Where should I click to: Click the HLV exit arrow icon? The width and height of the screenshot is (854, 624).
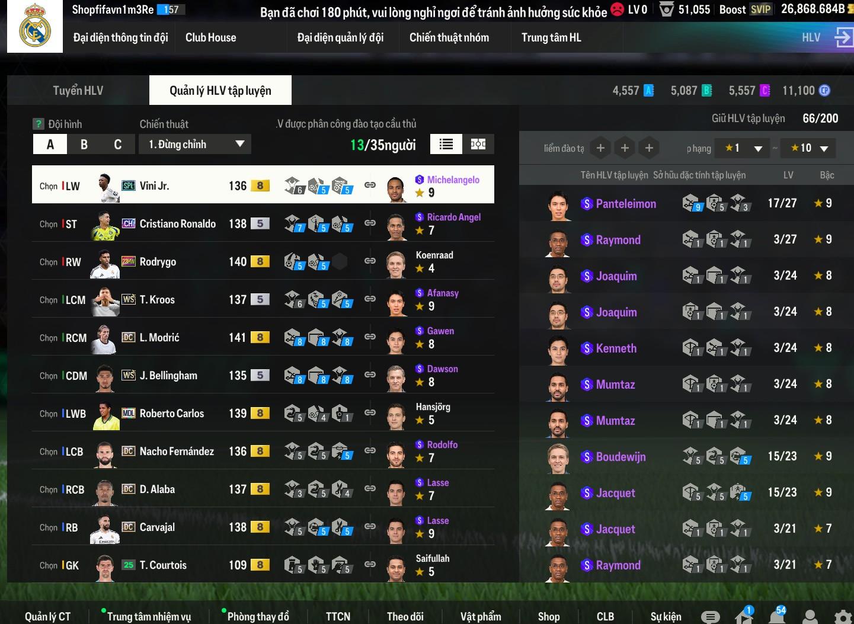(x=843, y=37)
